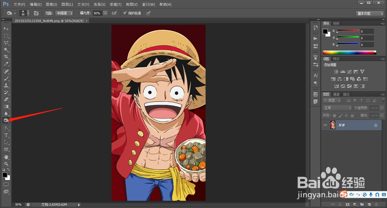Viewport: 387px width, 208px height.
Task: Swap foreground and background colors
Action: [8, 169]
